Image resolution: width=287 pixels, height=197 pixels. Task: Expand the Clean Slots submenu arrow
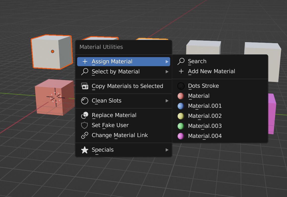[167, 101]
